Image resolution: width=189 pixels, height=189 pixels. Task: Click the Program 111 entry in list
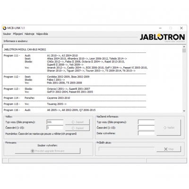(12, 56)
